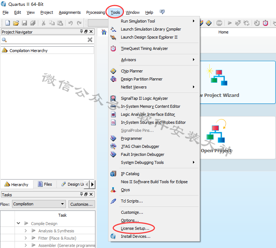
Task: Click the Open Project icon
Action: coord(216,131)
